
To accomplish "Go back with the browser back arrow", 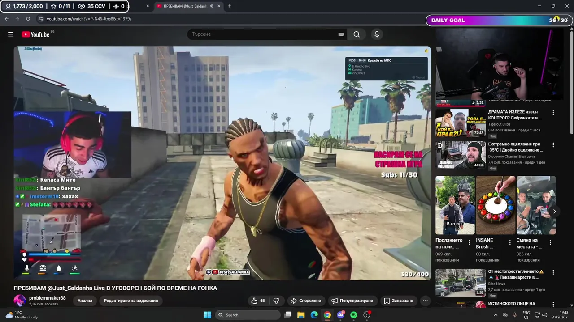I will coord(6,19).
